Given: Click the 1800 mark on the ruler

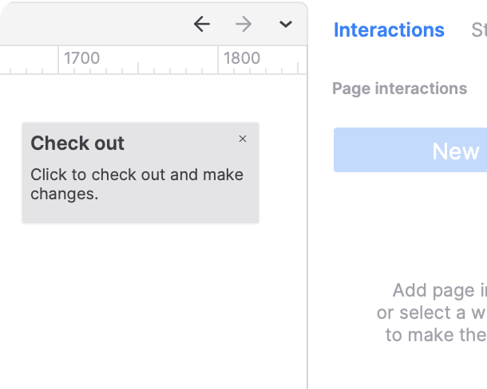Looking at the screenshot, I should coord(241,58).
